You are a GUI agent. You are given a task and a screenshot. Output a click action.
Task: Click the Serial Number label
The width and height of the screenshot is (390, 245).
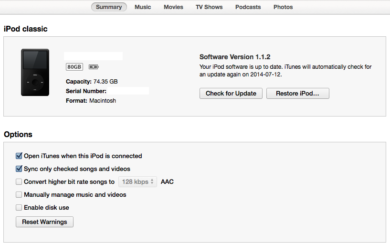(x=86, y=91)
